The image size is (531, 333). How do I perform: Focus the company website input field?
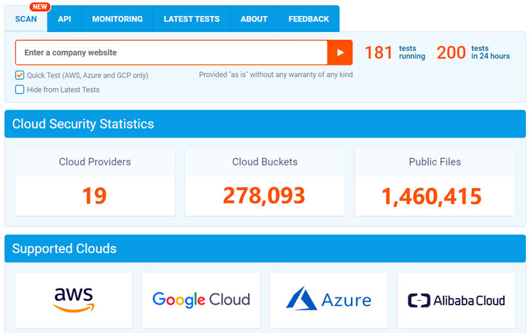point(171,52)
